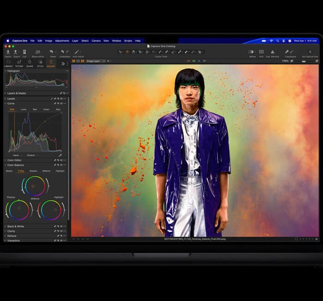Screen dimensions: 323x301
Task: Click the Shadow color wheel
Action: coord(19,210)
